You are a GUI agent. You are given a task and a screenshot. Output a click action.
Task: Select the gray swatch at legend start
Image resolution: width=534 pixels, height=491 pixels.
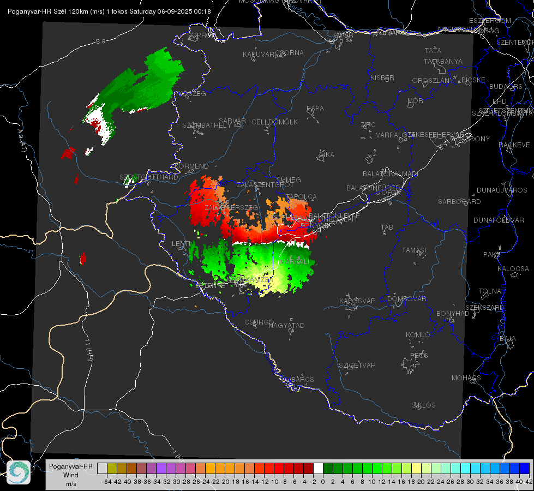pos(102,468)
